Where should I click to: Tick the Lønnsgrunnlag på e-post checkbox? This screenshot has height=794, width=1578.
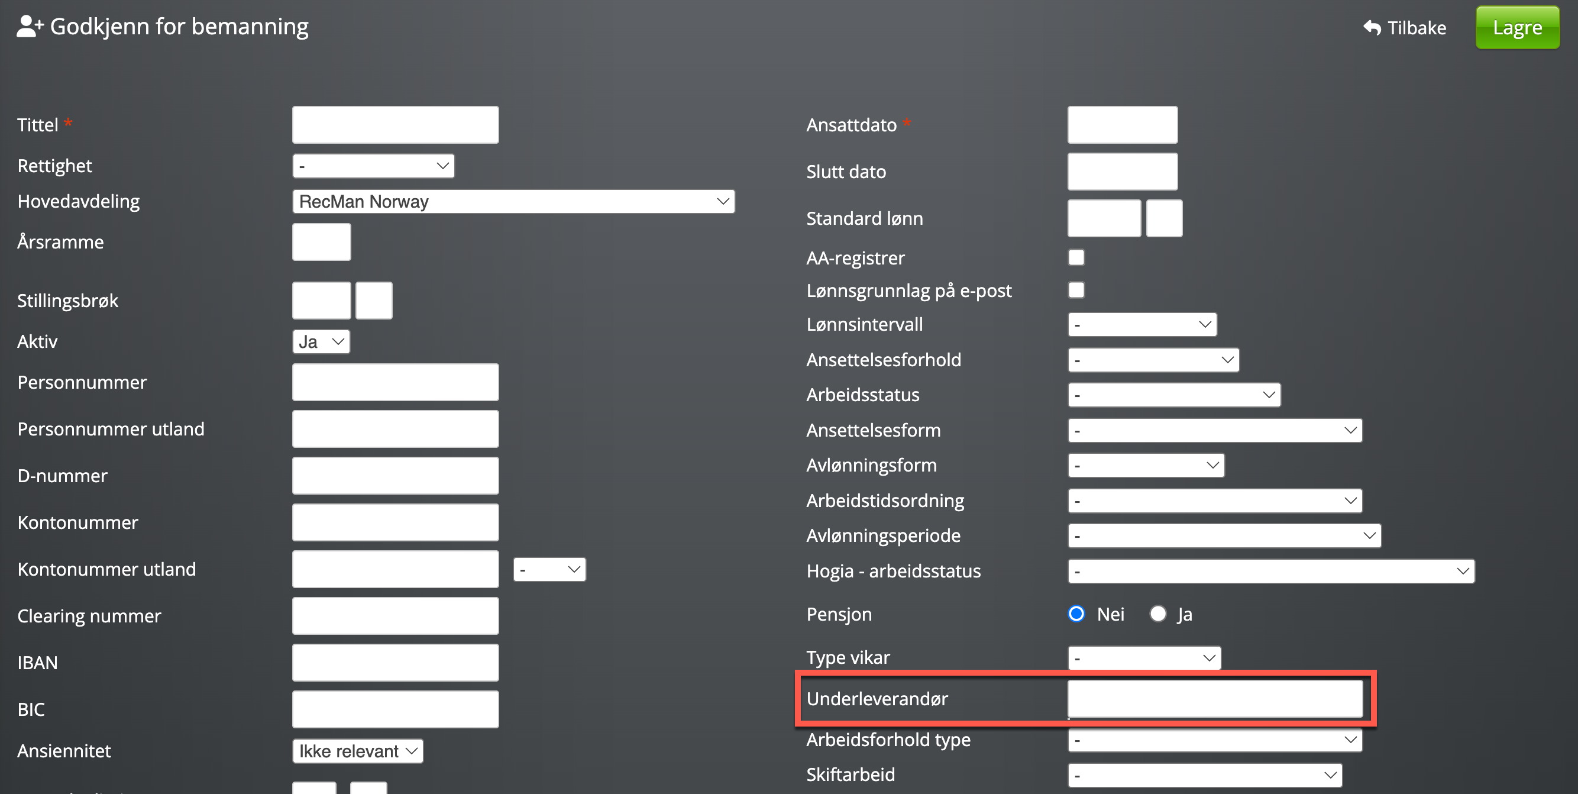1076,291
